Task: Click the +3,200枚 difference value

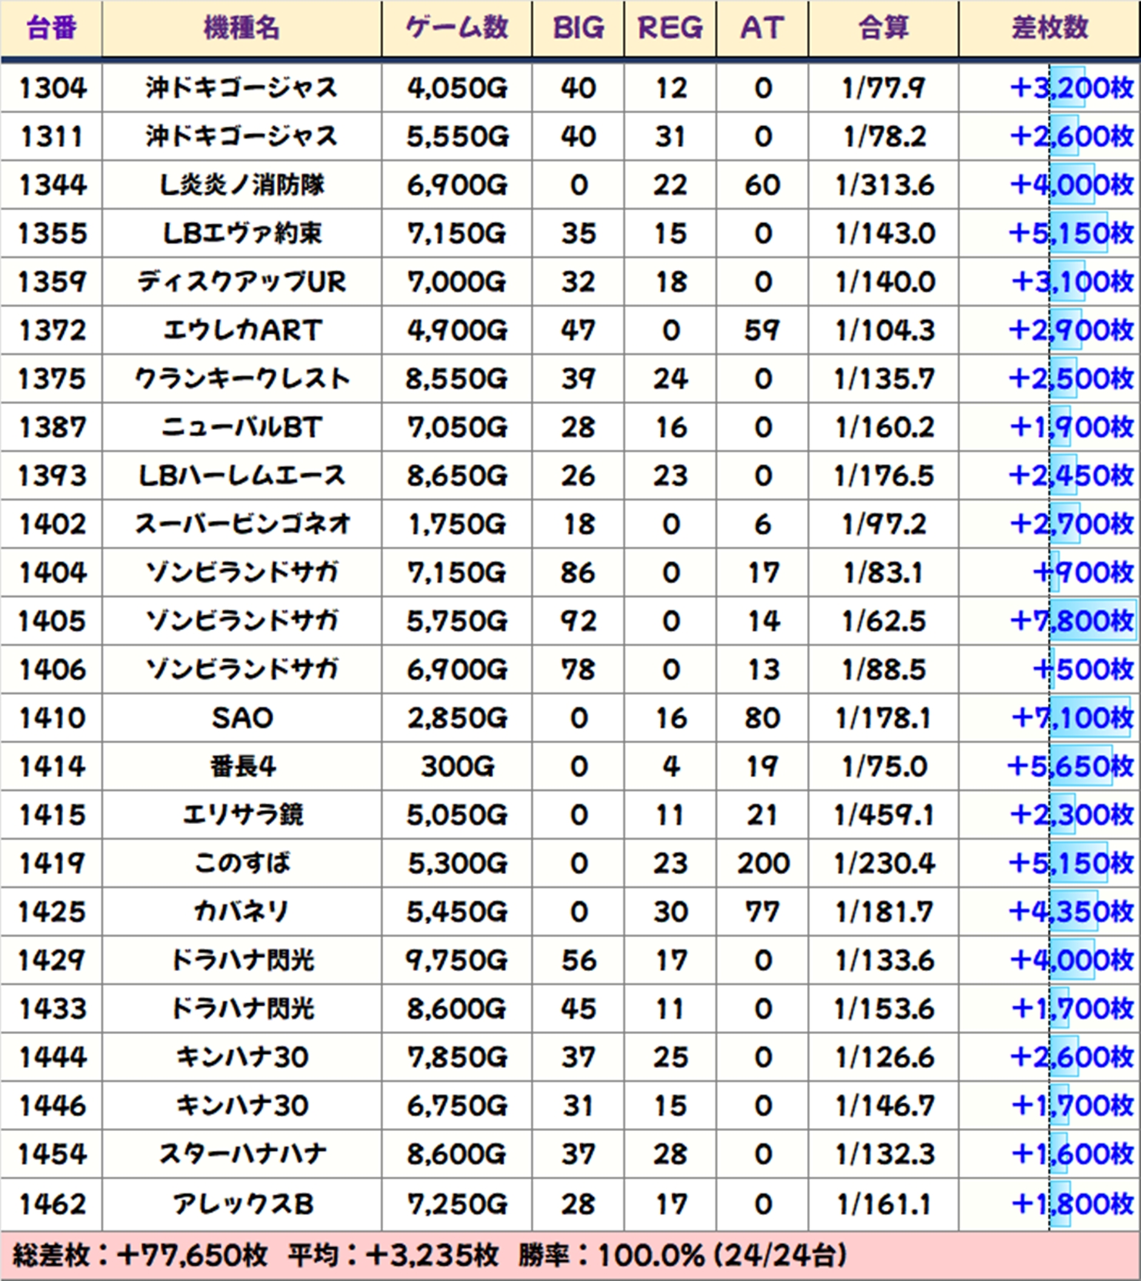Action: click(1071, 88)
